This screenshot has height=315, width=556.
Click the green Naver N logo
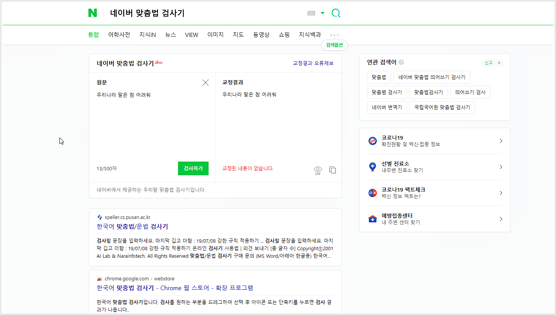pyautogui.click(x=93, y=13)
